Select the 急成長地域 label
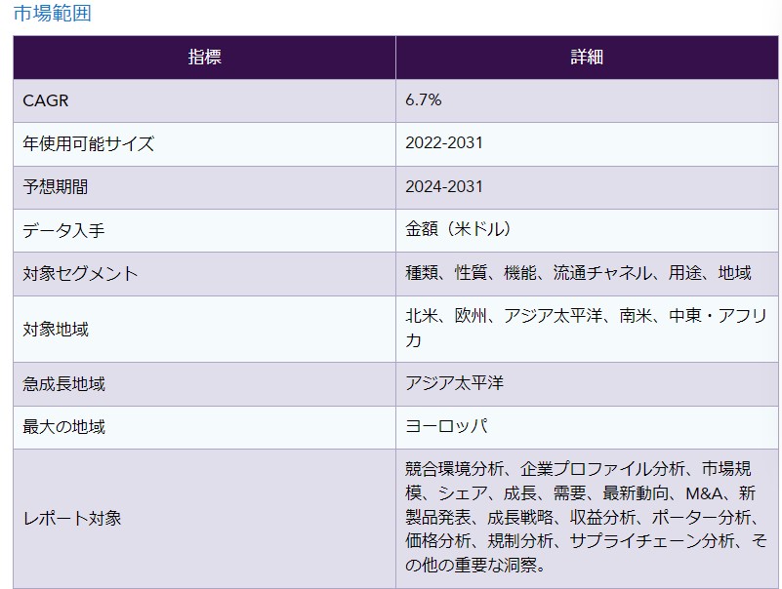This screenshot has width=782, height=589. (63, 384)
